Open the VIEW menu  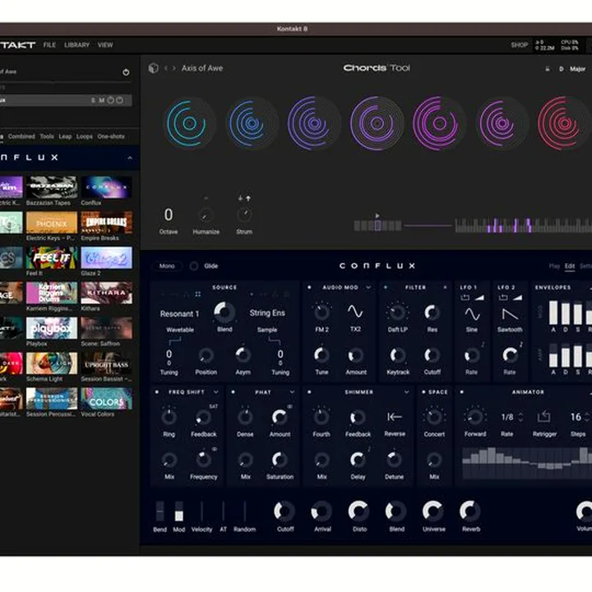[105, 45]
